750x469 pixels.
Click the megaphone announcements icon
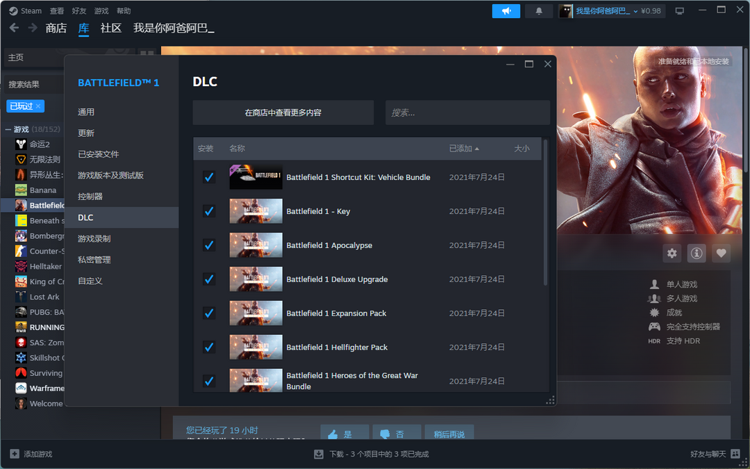506,11
